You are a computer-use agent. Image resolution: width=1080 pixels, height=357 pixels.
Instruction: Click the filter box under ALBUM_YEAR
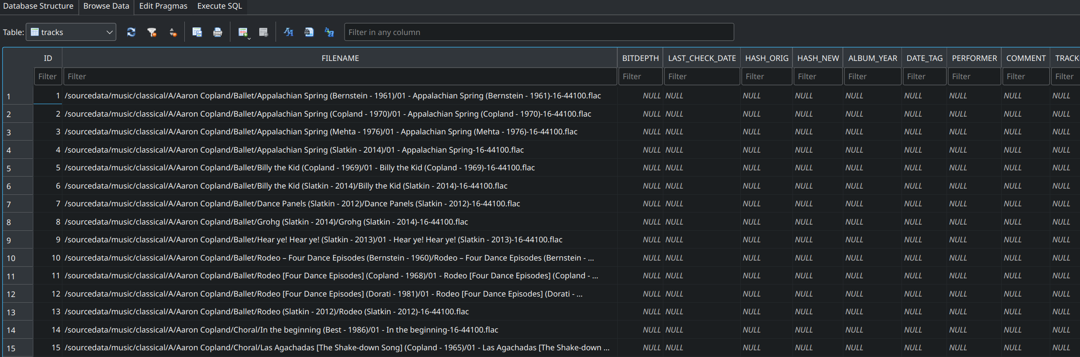(872, 76)
